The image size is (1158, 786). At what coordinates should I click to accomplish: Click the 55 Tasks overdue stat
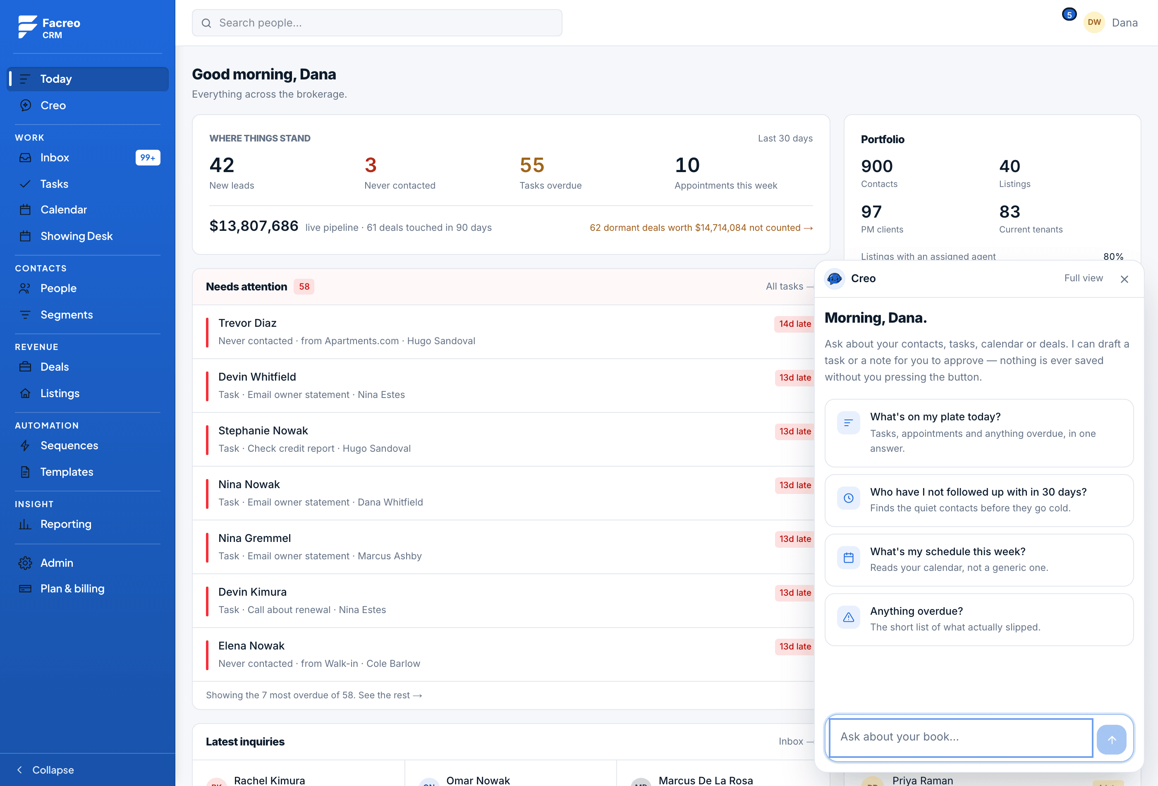550,173
